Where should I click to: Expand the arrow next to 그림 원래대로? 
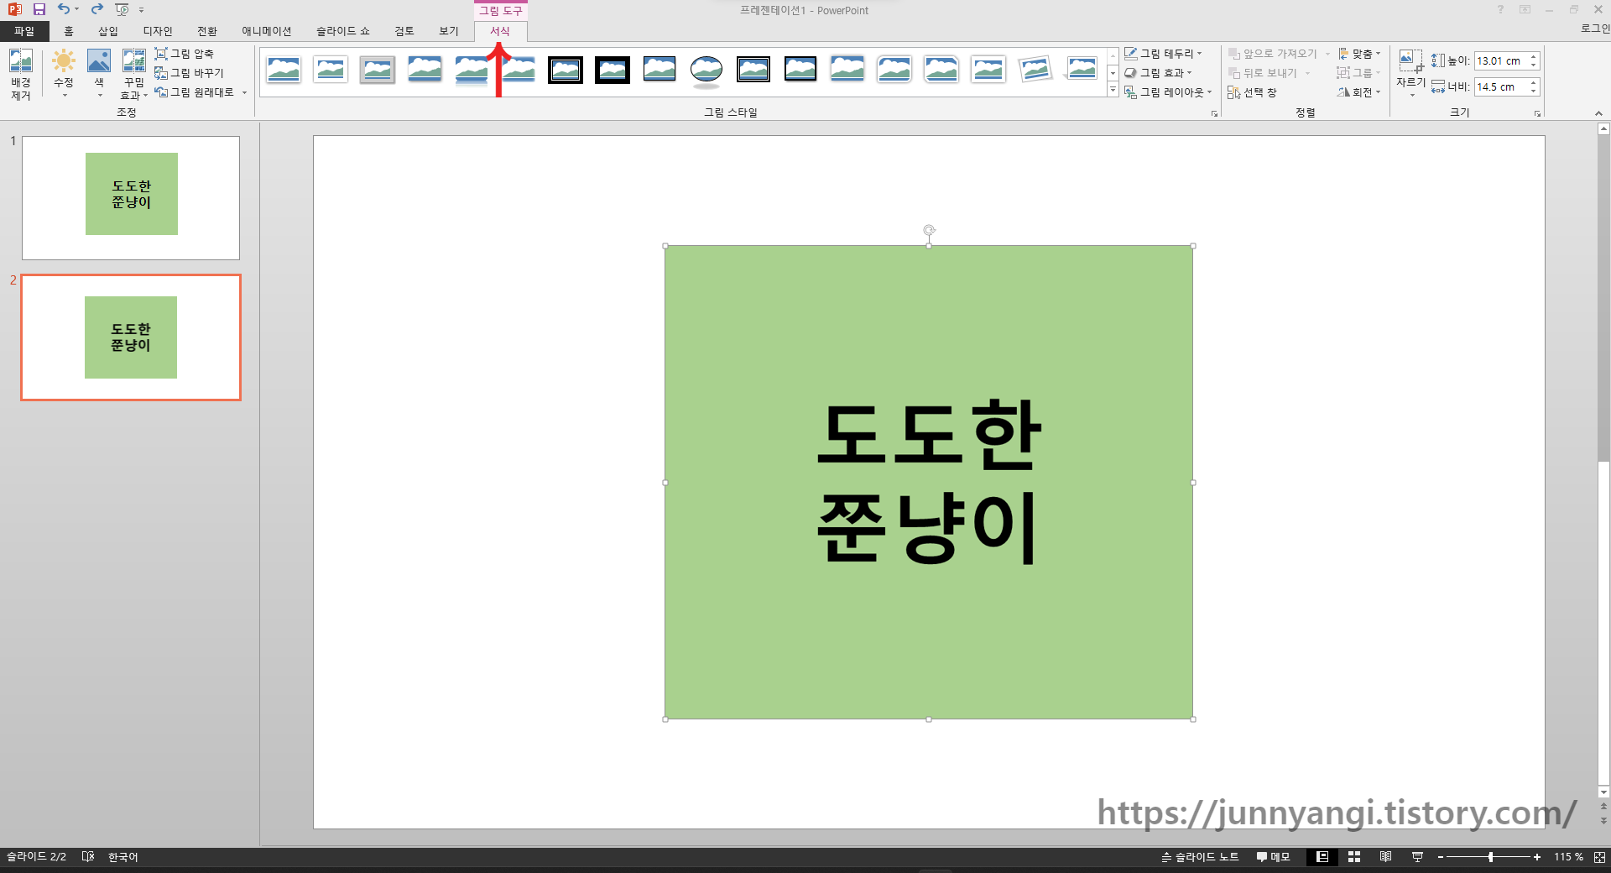coord(244,92)
